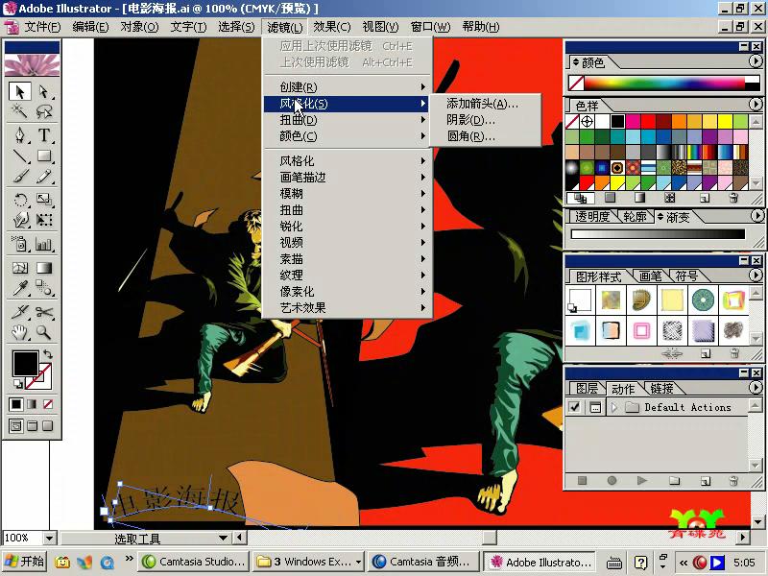Set paint mode to None button

(48, 404)
